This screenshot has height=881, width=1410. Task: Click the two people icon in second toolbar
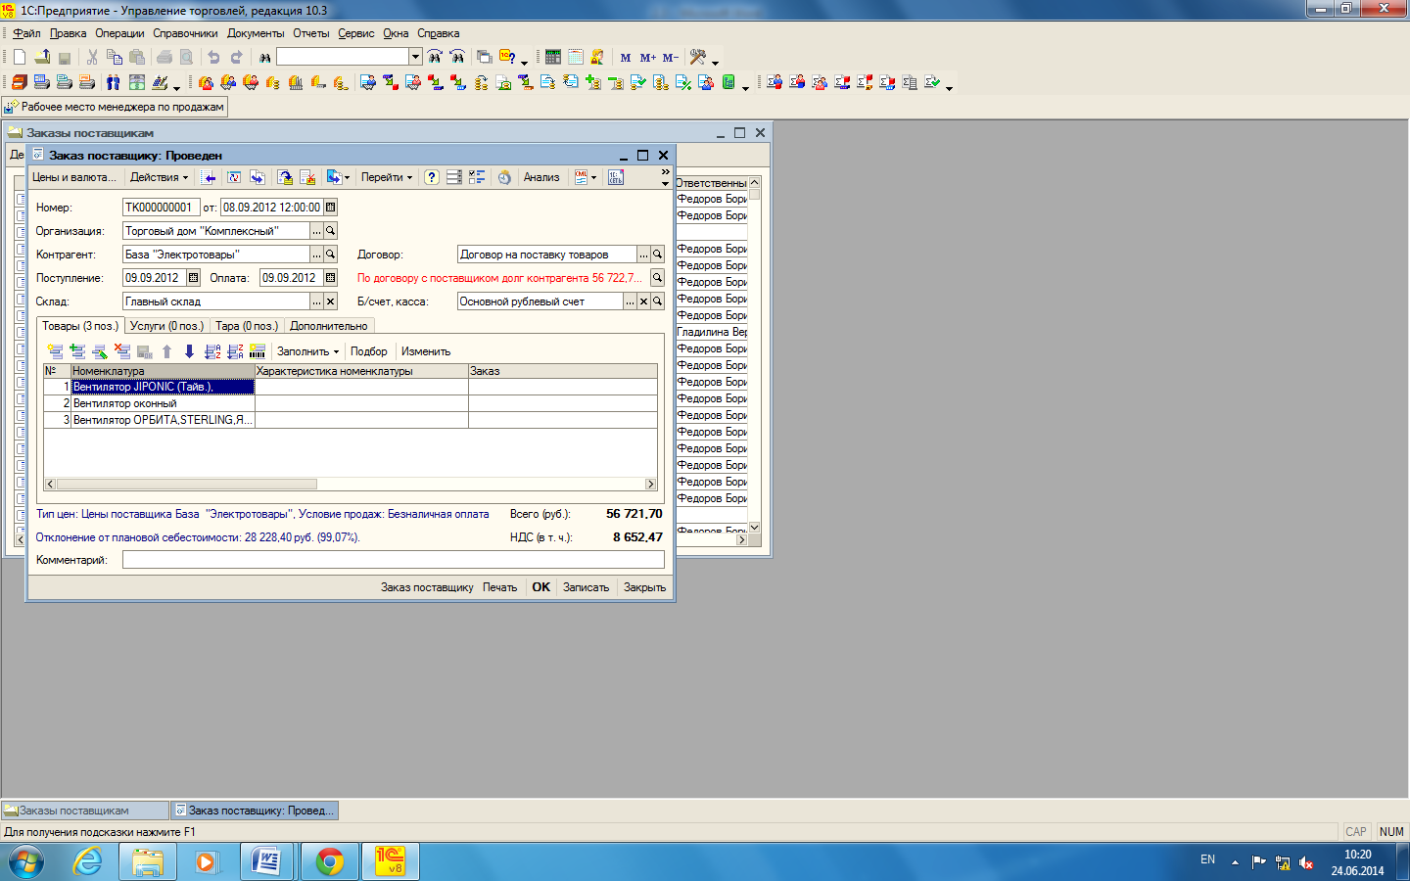tap(114, 83)
